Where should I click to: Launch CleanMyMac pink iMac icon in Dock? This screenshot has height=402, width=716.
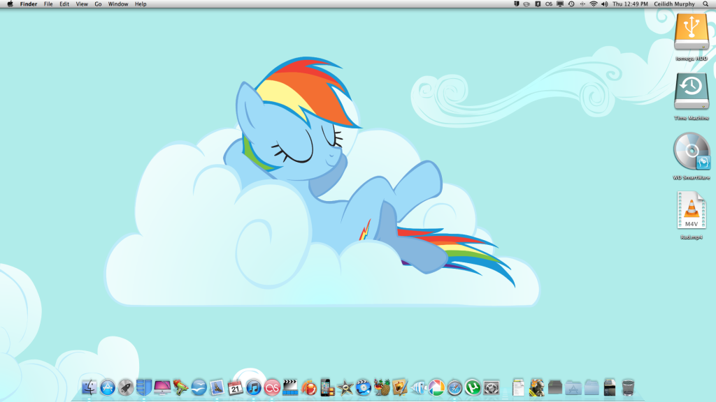[162, 388]
